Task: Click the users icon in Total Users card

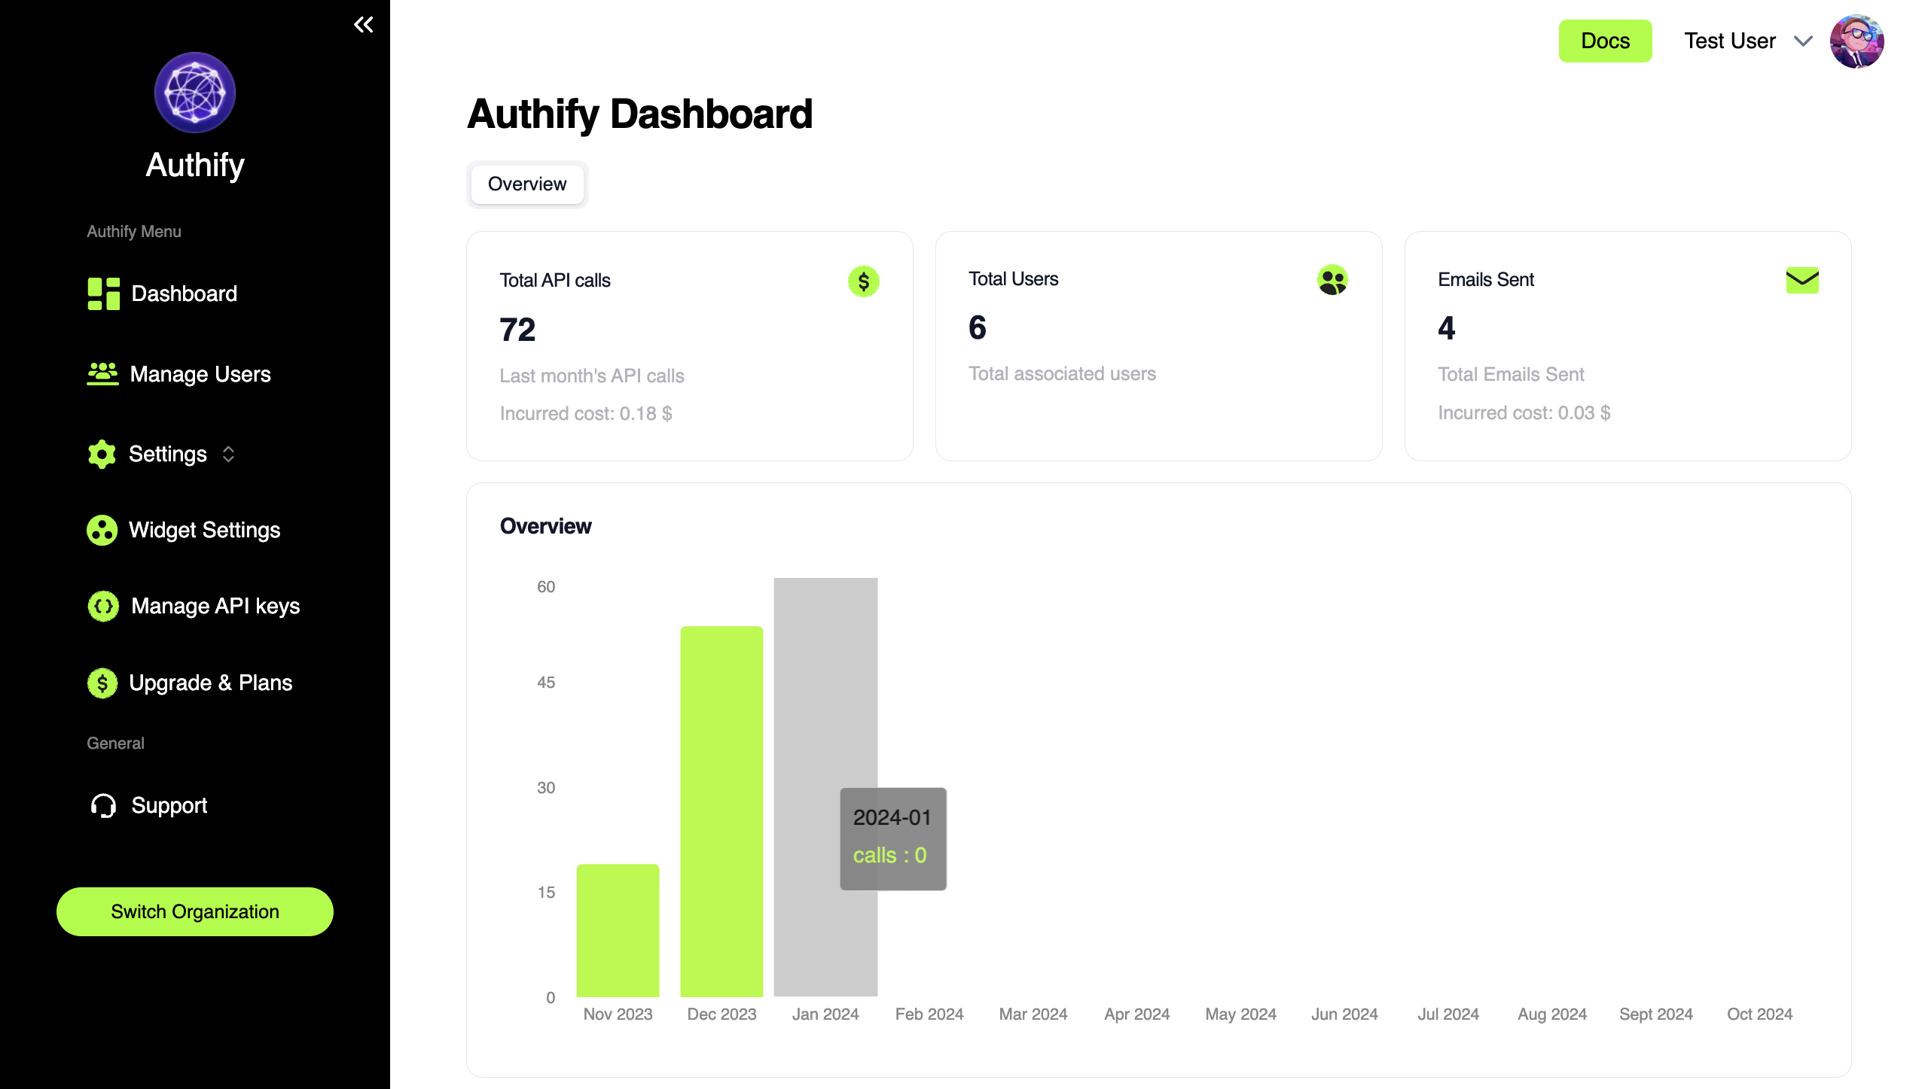Action: (x=1332, y=280)
